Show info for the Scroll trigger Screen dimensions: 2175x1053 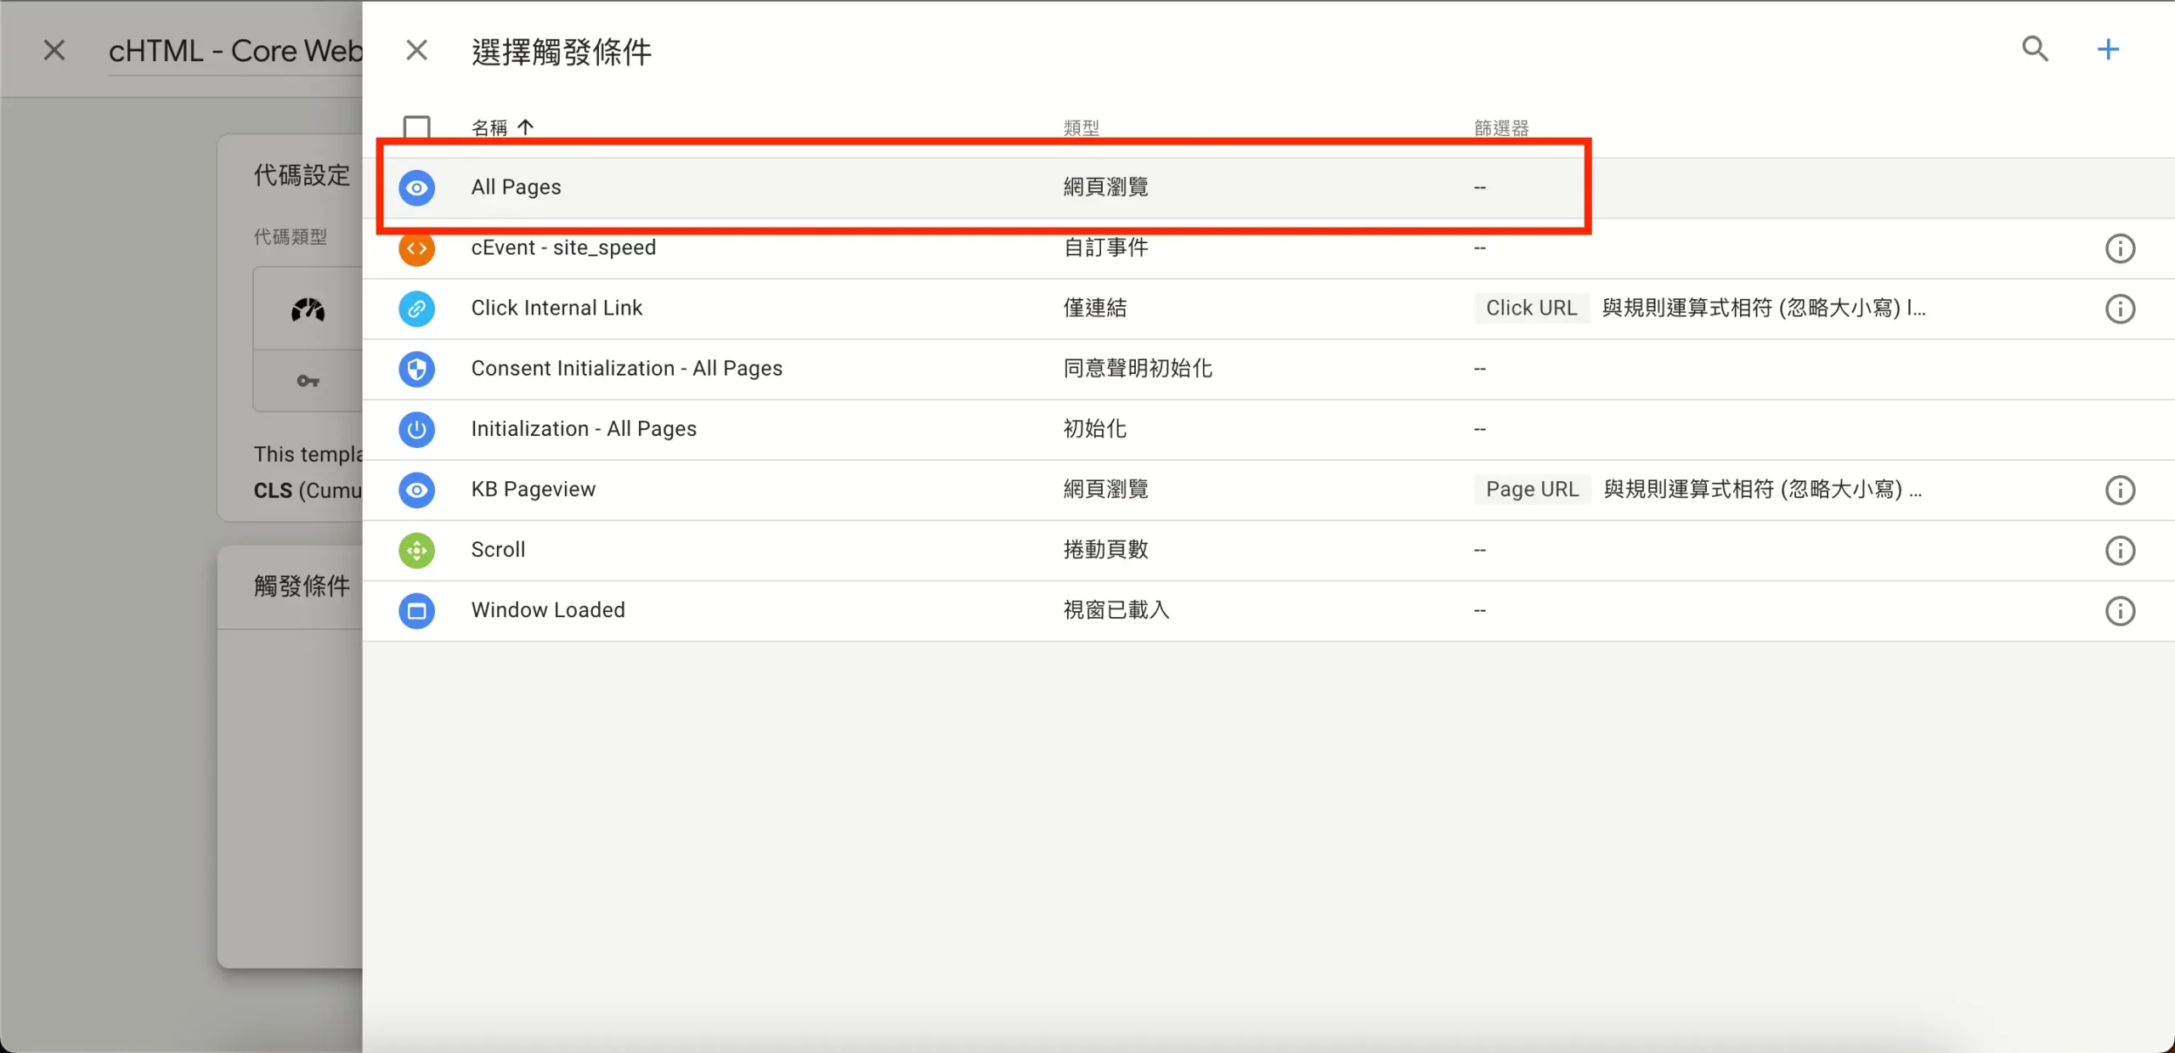pos(2121,551)
